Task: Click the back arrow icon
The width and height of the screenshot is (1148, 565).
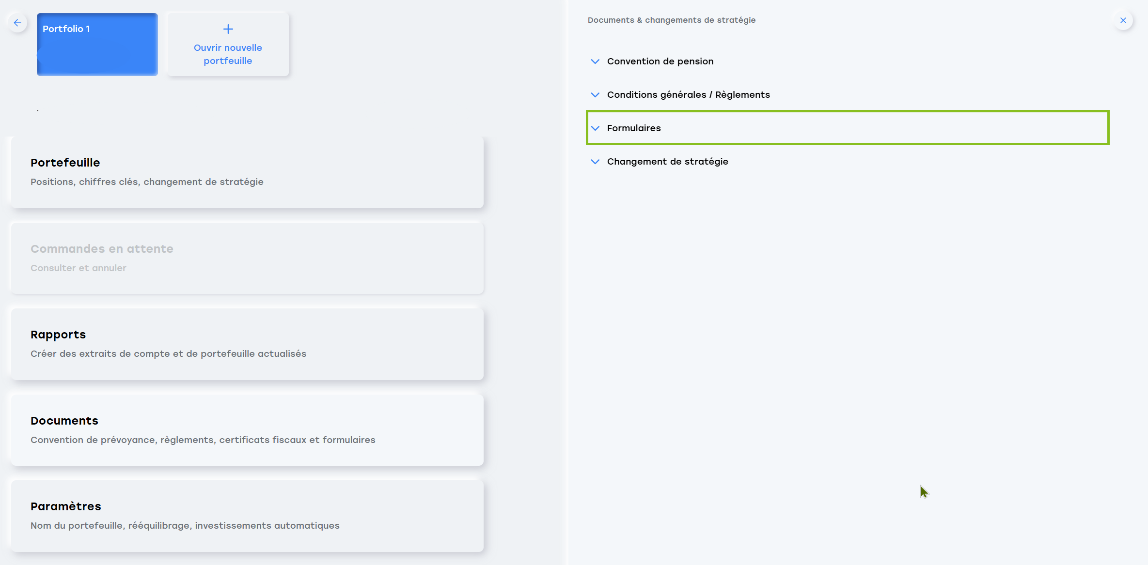Action: pos(17,23)
